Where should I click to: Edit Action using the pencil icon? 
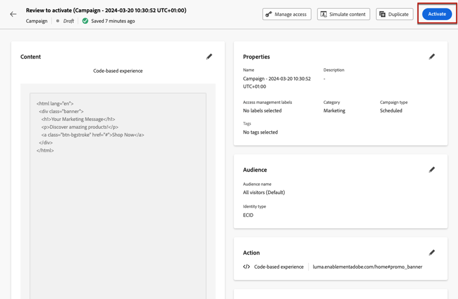click(x=432, y=253)
